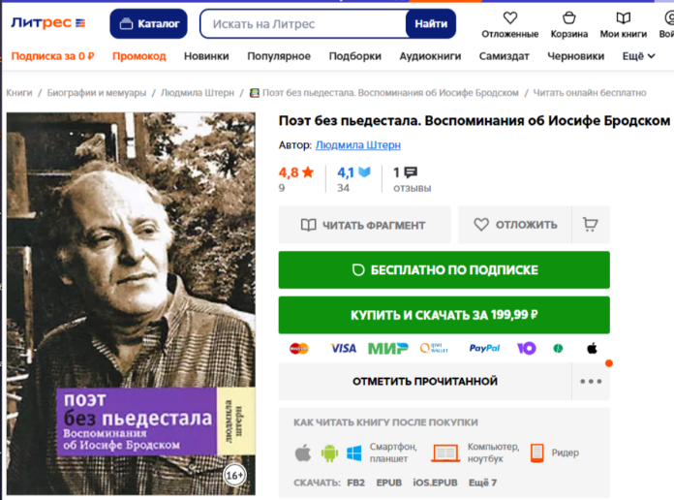The image size is (674, 500).
Task: Open the Аудиокниги menu item
Action: point(430,56)
